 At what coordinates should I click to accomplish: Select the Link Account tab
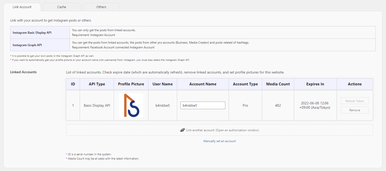[x=22, y=7]
